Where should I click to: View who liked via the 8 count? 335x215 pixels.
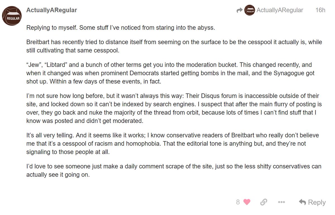point(238,202)
